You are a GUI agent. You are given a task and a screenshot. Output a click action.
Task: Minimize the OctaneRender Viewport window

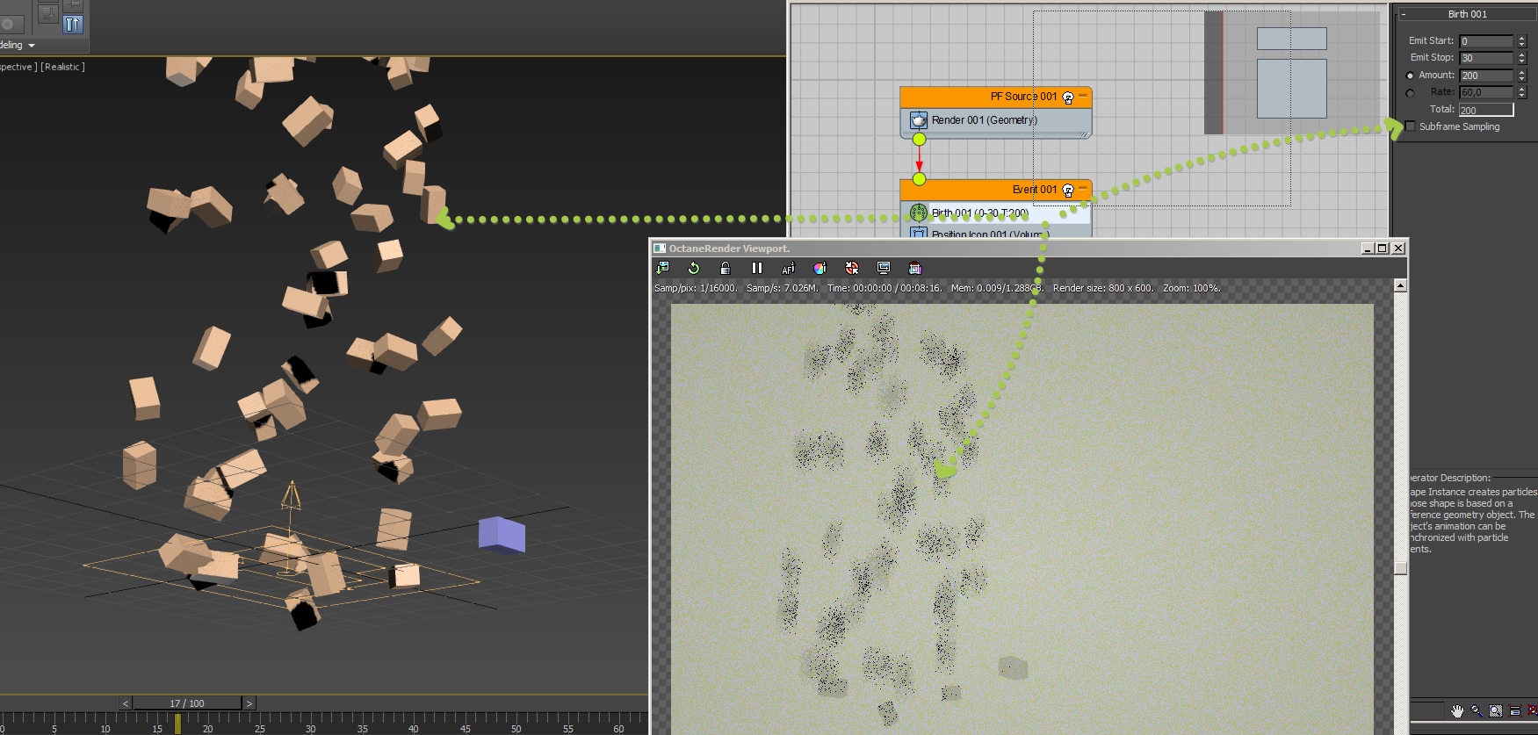pyautogui.click(x=1368, y=249)
